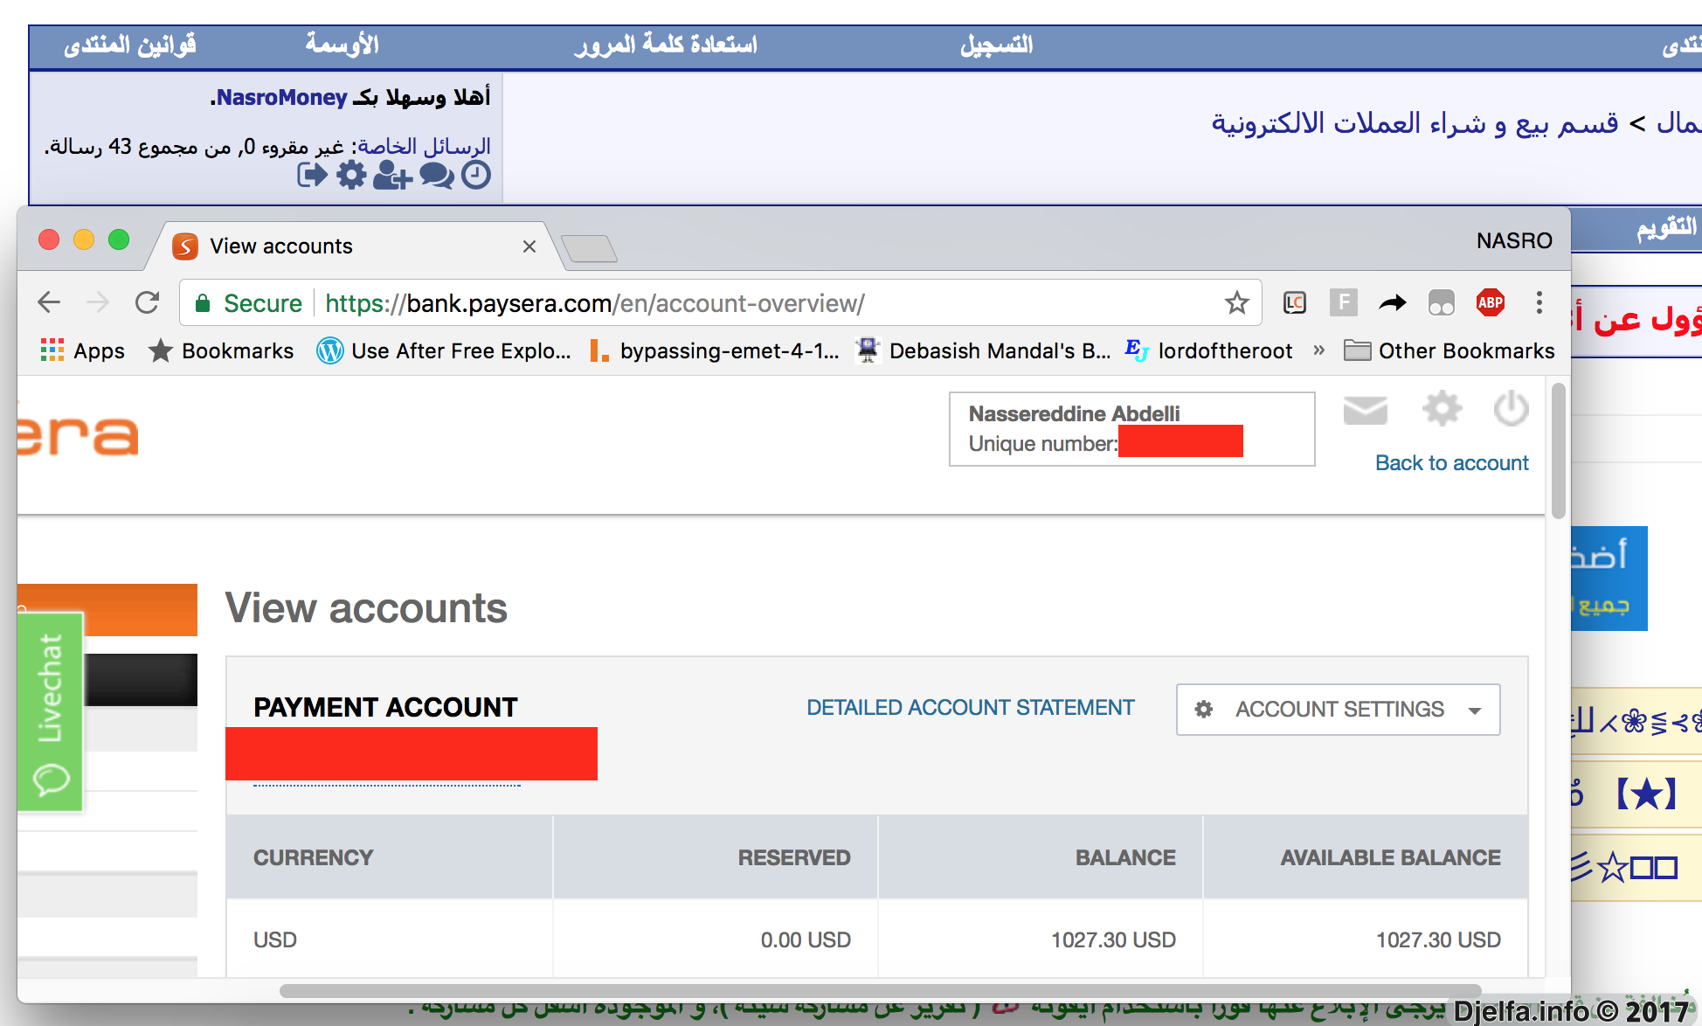Open the التسجيل forum menu

(x=997, y=45)
